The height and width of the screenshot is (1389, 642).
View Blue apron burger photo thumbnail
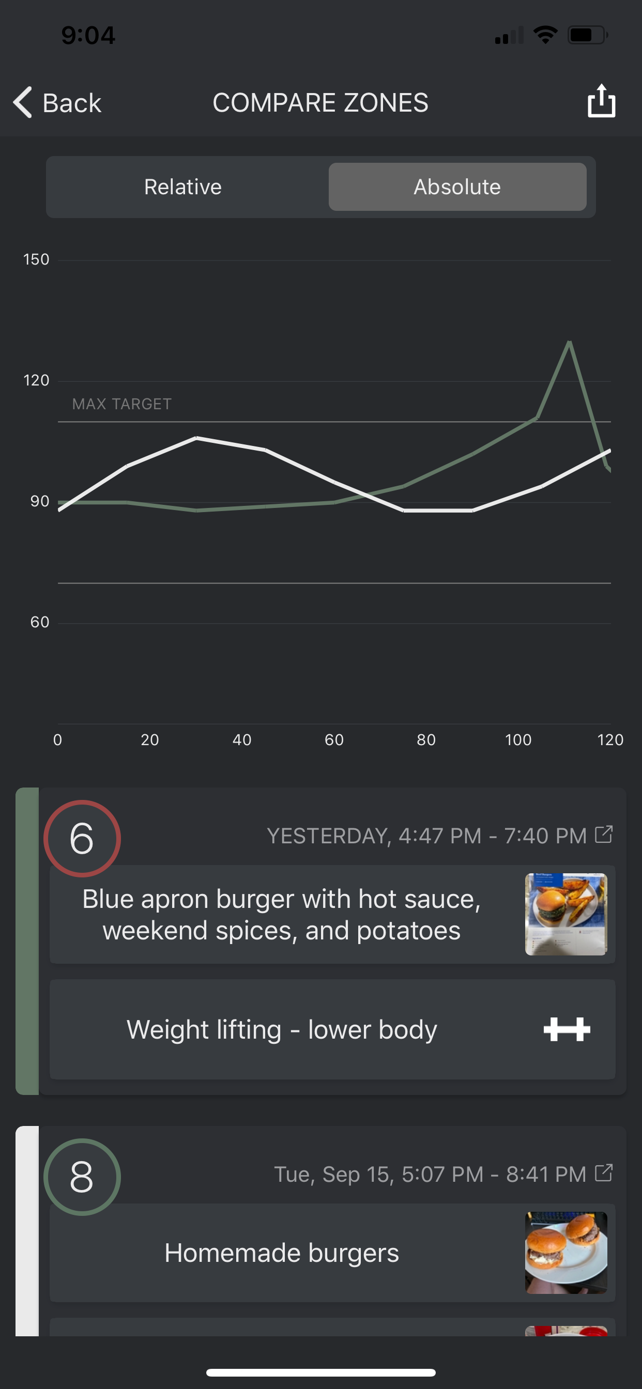point(566,915)
